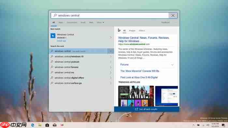The image size is (228, 128).
Task: Switch to the Email filter tab
Action: pos(83,22)
